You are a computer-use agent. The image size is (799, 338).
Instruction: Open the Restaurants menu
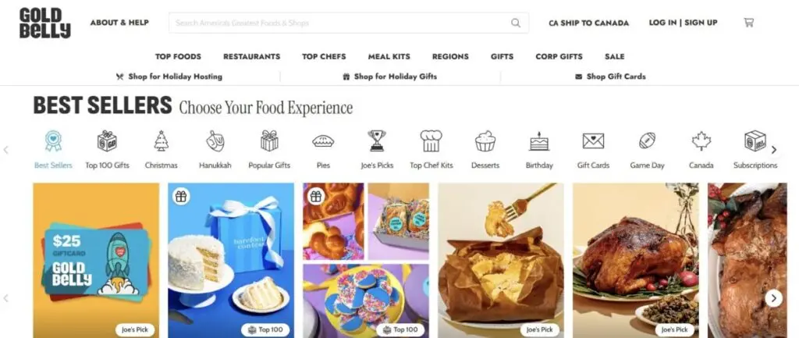(x=252, y=56)
